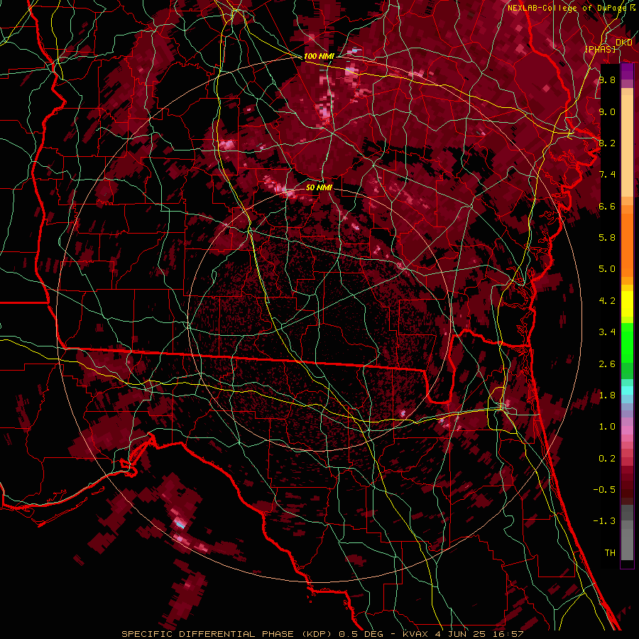Click the DKD product label

(624, 43)
